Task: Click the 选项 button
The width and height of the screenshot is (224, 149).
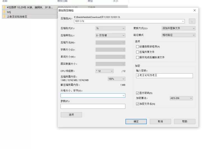Action: click(71, 115)
